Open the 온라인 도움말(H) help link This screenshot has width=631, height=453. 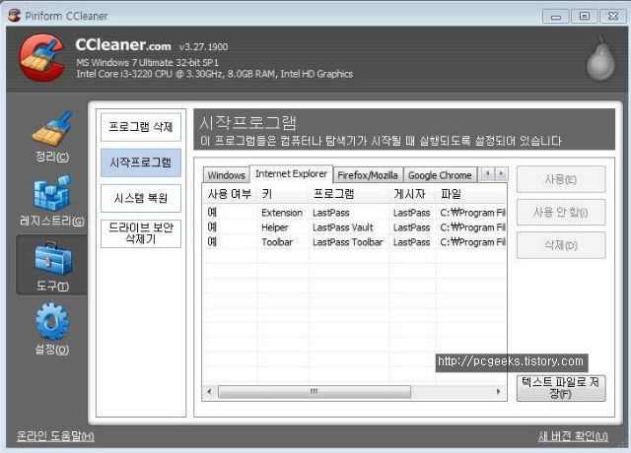[x=55, y=436]
